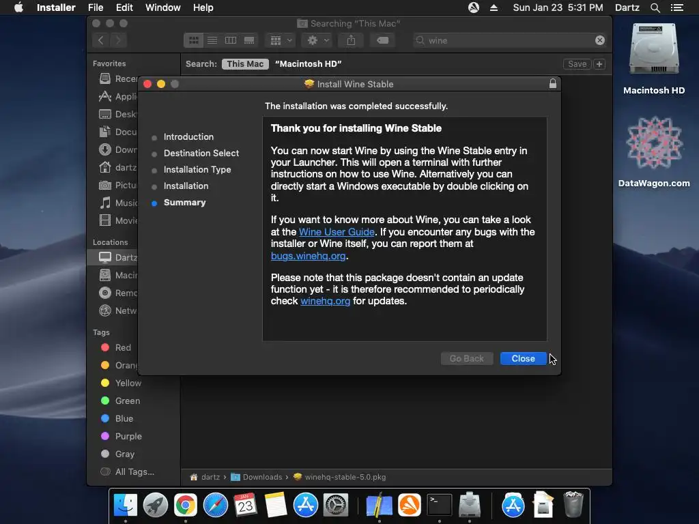Open Spotlight search in menu bar
This screenshot has width=699, height=524.
point(655,8)
